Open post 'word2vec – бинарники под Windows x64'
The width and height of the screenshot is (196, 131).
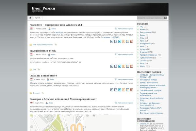(x=56, y=25)
